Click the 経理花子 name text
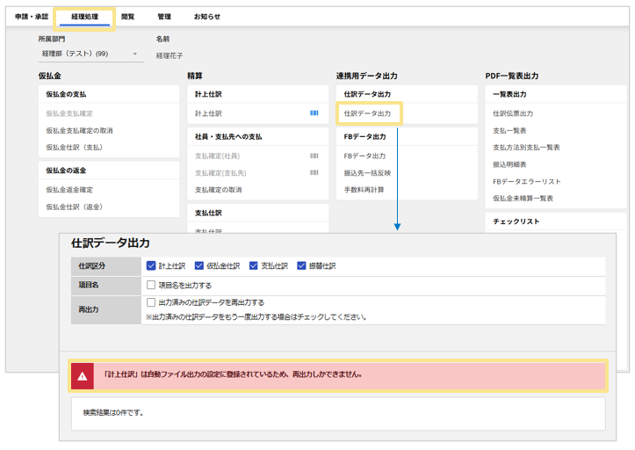Viewport: 635px width, 450px height. pos(170,55)
